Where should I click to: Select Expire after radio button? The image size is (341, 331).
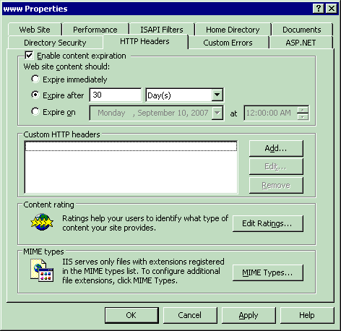35,95
